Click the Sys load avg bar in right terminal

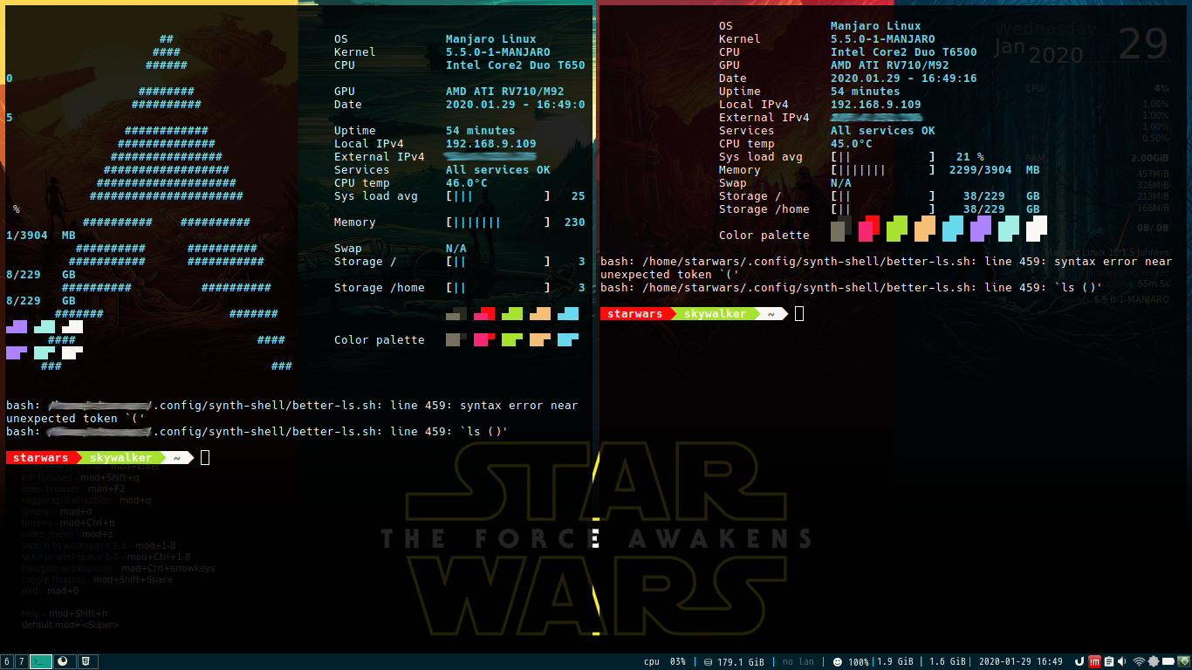click(x=883, y=157)
